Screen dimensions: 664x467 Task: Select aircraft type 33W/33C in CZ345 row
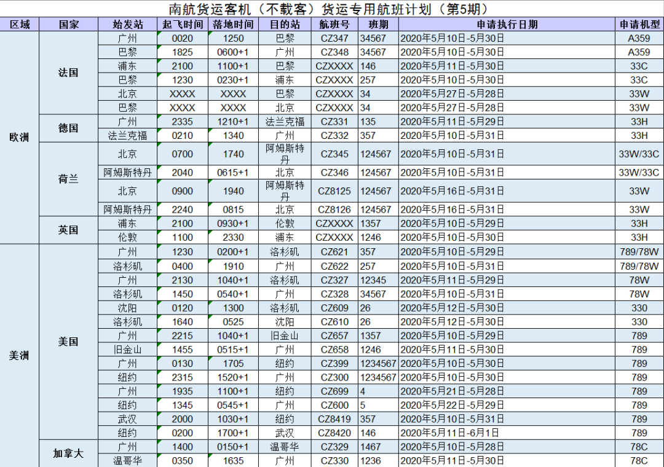(639, 154)
